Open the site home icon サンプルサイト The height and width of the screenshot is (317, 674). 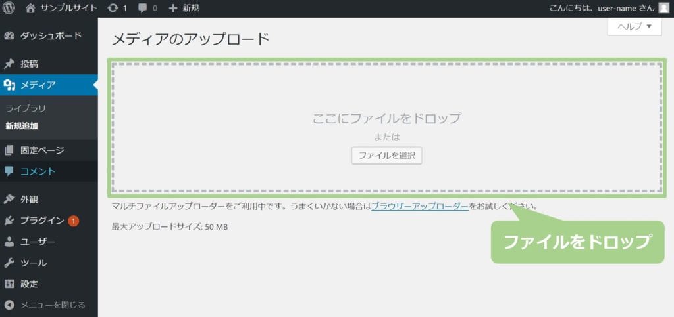coord(30,8)
